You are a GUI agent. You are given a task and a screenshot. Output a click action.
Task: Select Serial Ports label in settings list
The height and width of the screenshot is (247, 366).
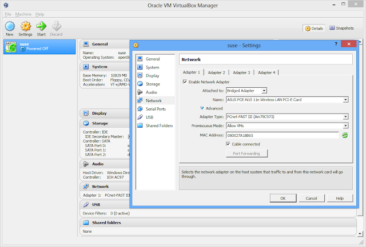click(x=156, y=109)
